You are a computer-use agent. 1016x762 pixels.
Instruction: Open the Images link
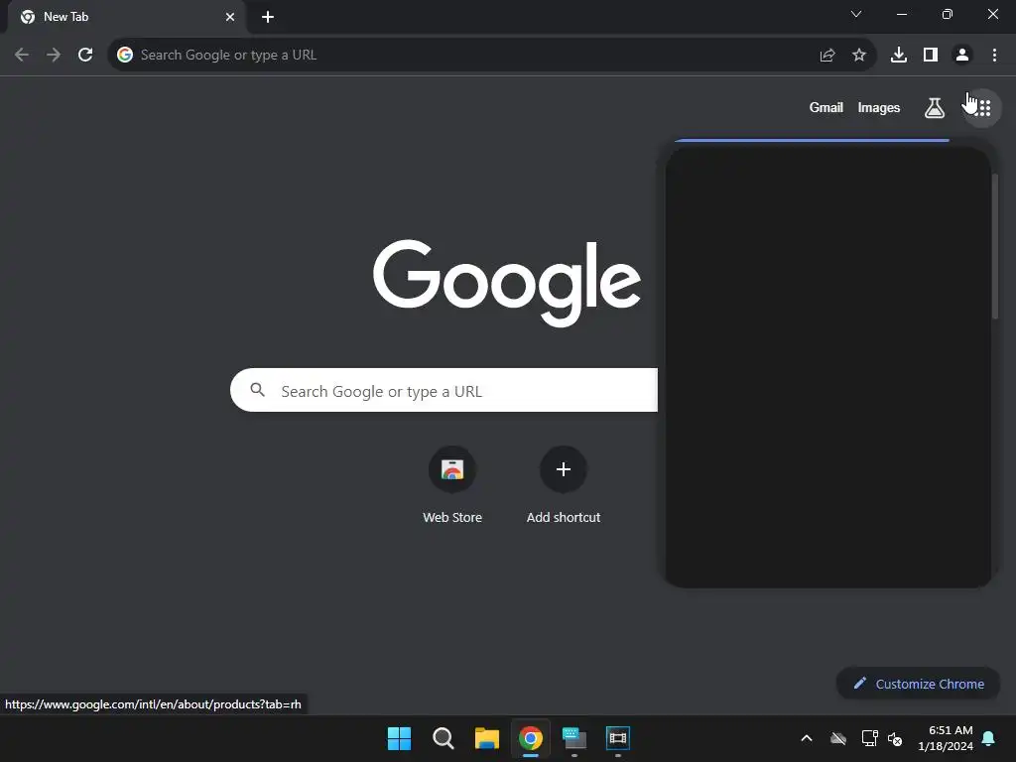pos(879,107)
